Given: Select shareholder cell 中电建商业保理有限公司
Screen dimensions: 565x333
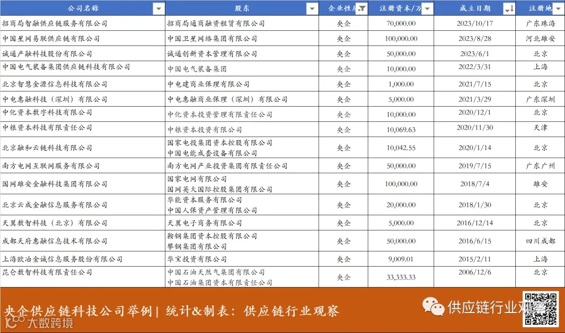Looking at the screenshot, I should pyautogui.click(x=242, y=84).
